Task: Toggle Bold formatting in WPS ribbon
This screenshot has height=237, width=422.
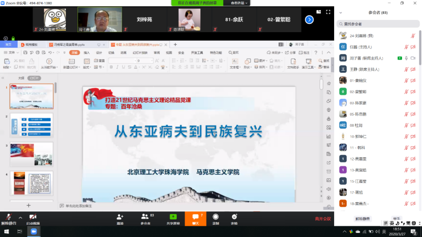Action: click(111, 67)
